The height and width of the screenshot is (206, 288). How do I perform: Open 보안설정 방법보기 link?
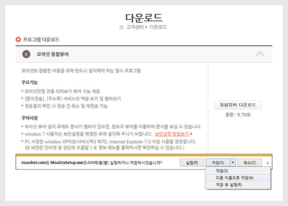tap(172, 134)
